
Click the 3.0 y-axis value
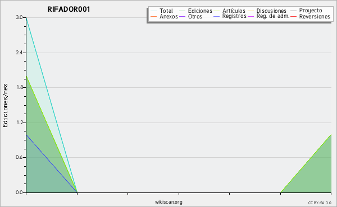pos(19,17)
